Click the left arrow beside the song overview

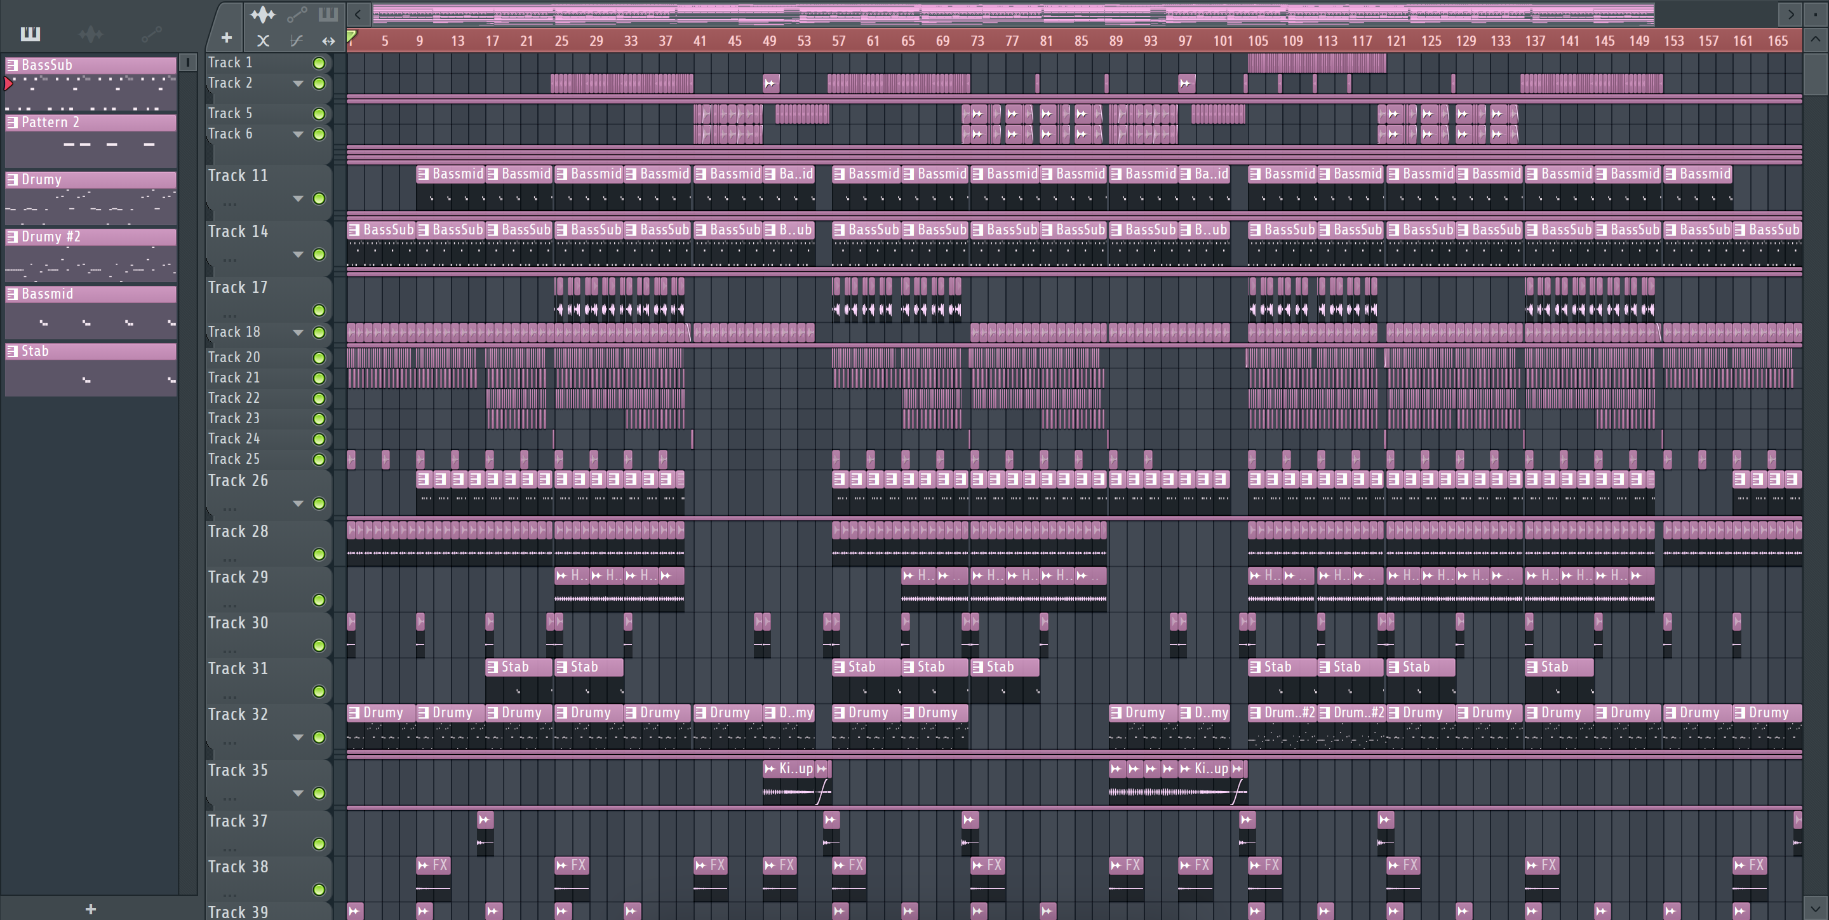point(359,13)
